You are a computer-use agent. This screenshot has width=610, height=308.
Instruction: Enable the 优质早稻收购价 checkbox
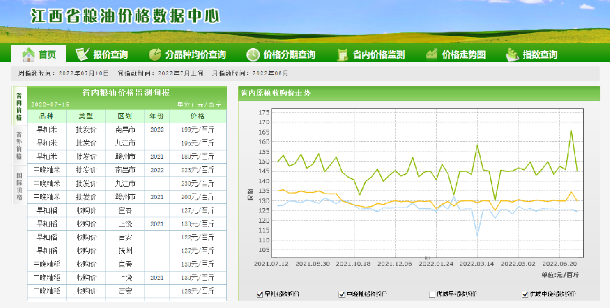(x=432, y=295)
